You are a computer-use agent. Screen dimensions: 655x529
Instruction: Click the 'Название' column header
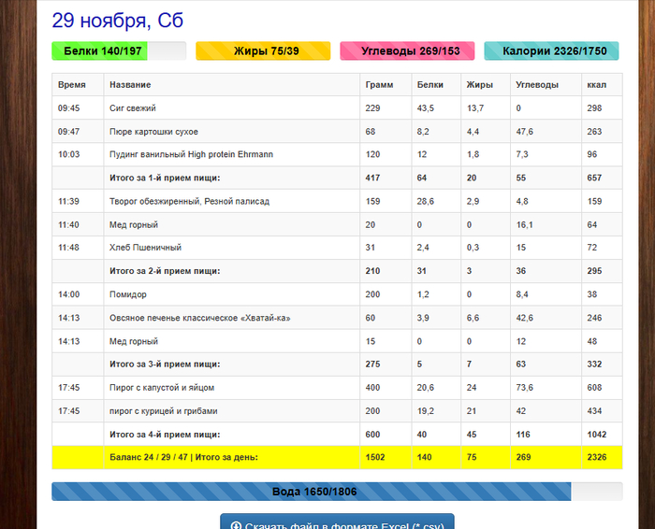pos(131,84)
